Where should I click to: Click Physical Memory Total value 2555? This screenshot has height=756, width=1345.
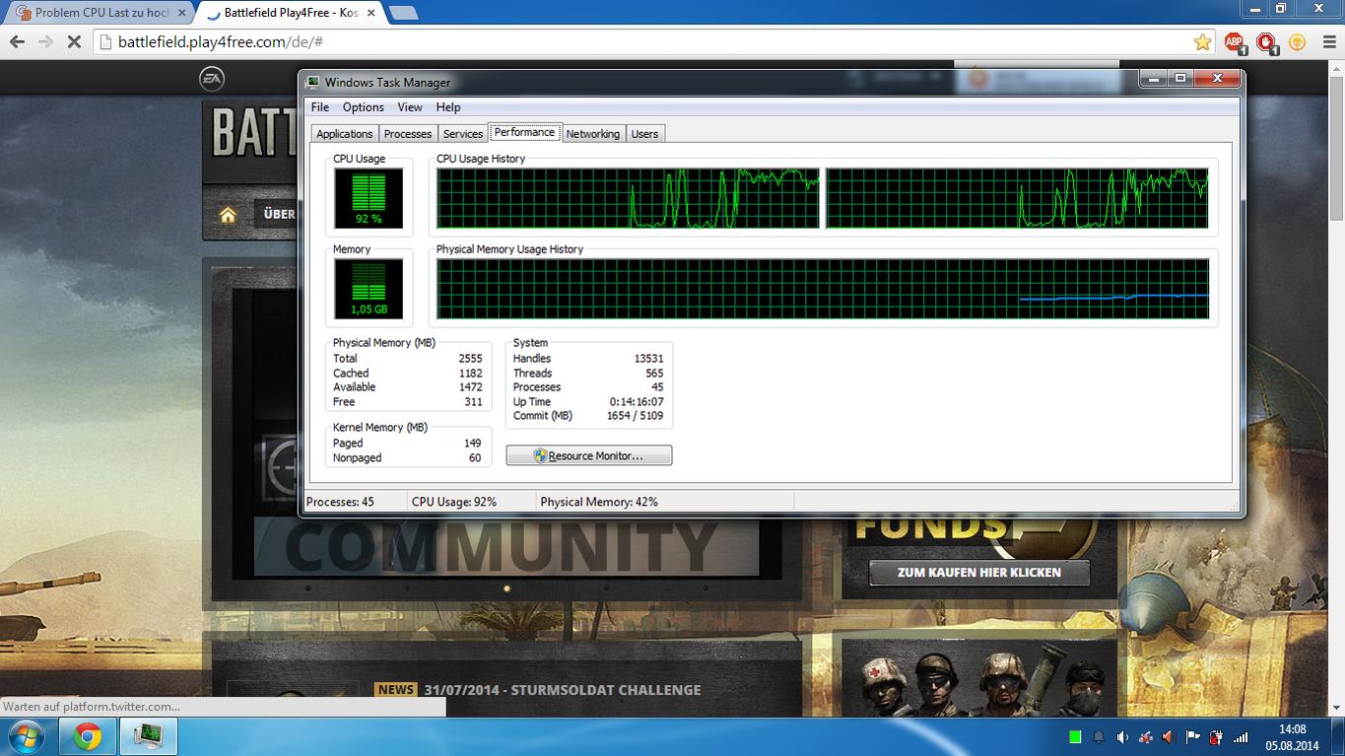470,359
